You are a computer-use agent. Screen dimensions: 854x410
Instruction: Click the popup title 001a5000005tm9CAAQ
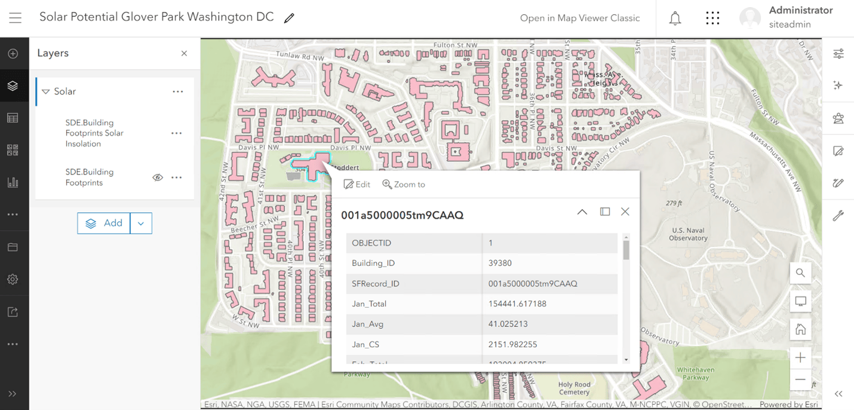coord(402,215)
